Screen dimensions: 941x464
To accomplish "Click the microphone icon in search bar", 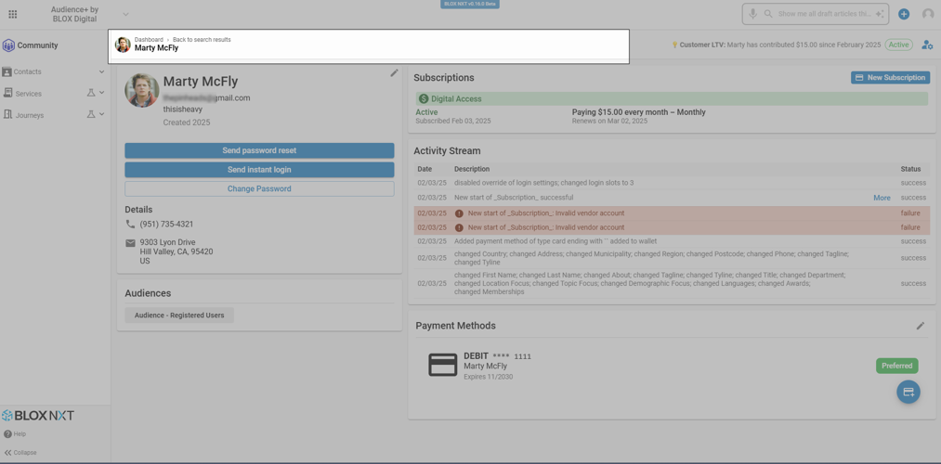I will coord(752,14).
